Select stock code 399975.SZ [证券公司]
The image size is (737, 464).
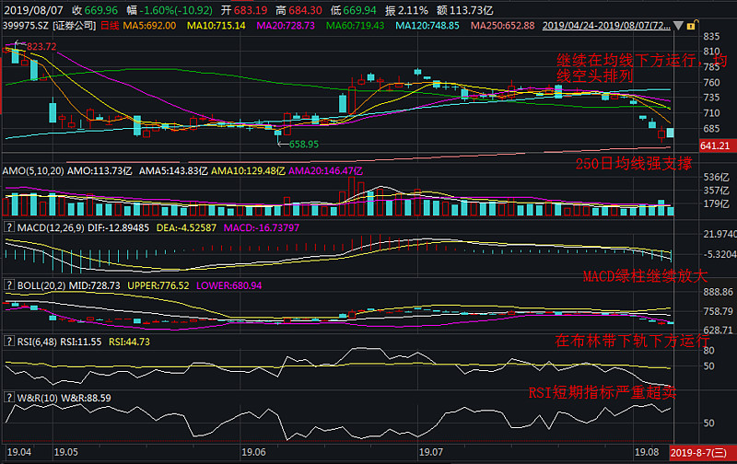point(50,26)
